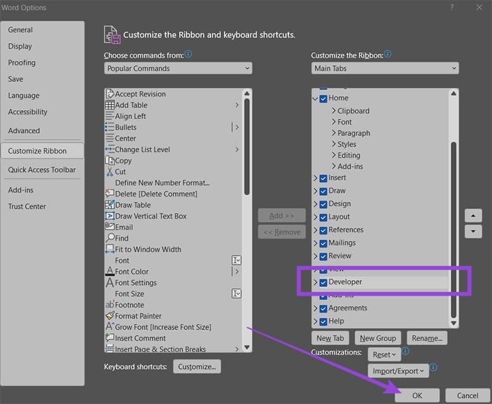492x404 pixels.
Task: Toggle the Layout tab checkbox
Action: pyautogui.click(x=323, y=217)
